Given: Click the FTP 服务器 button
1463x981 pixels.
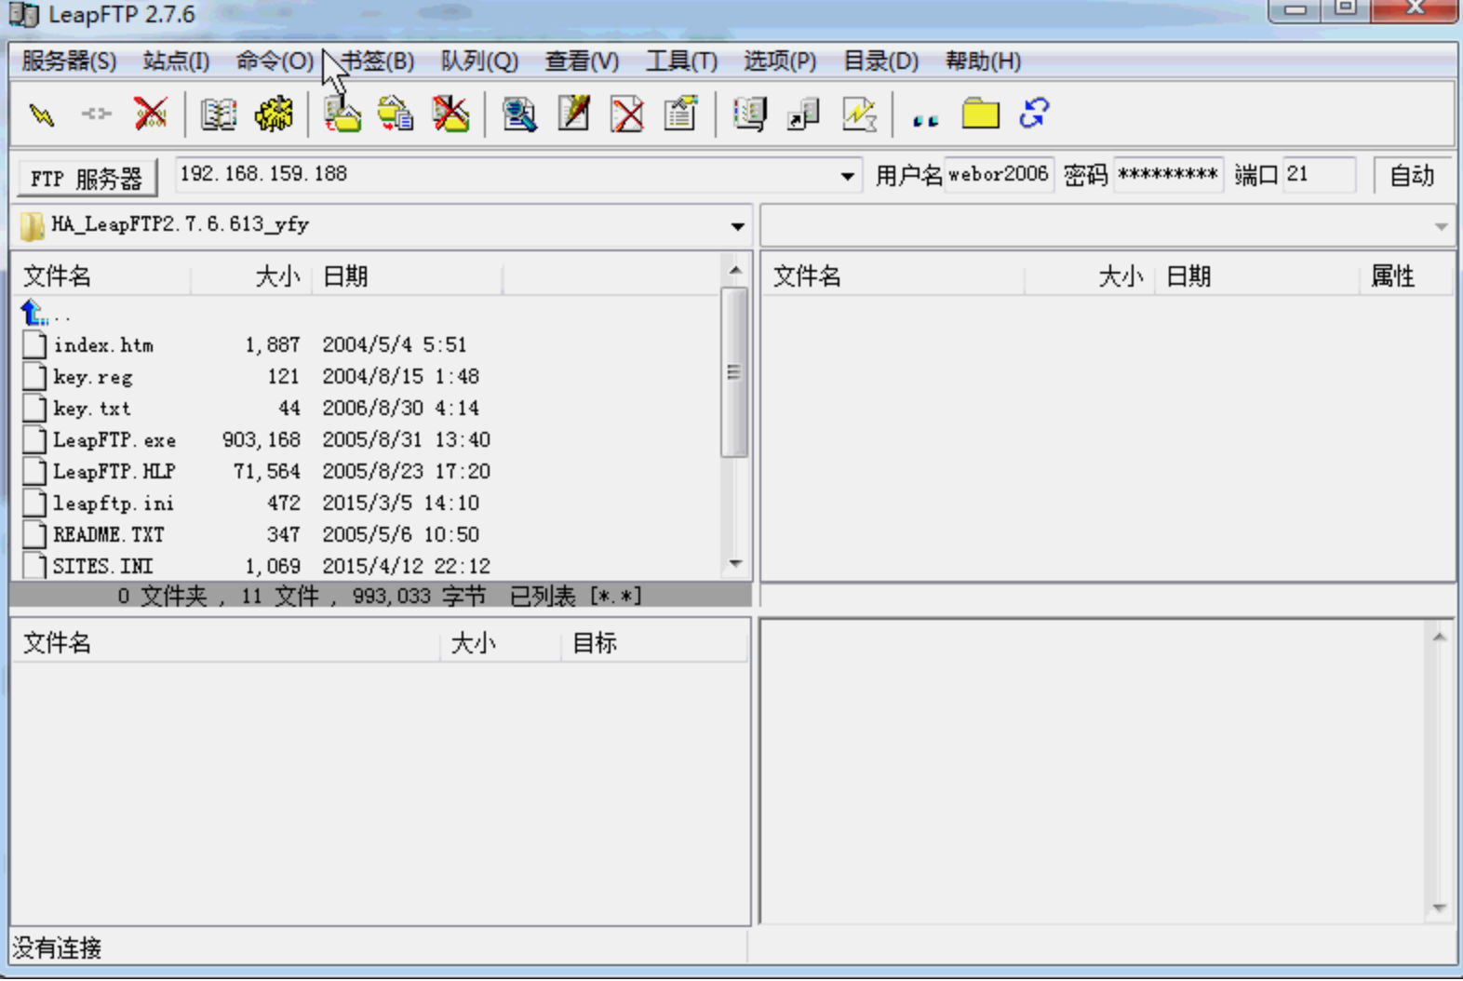Looking at the screenshot, I should point(87,177).
